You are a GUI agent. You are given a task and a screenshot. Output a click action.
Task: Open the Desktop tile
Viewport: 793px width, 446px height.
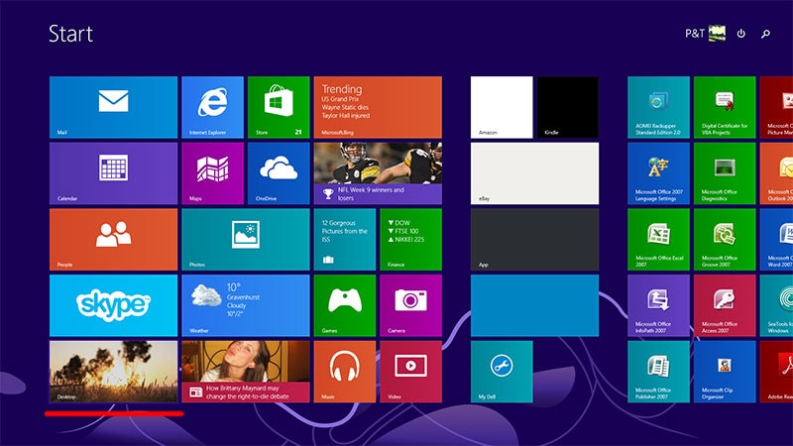click(113, 371)
